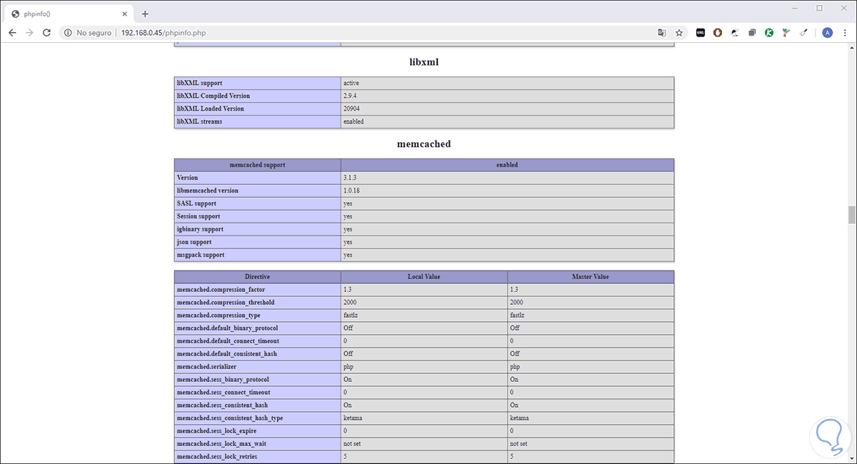The width and height of the screenshot is (857, 464).
Task: Open a new tab with plus button
Action: pyautogui.click(x=145, y=14)
